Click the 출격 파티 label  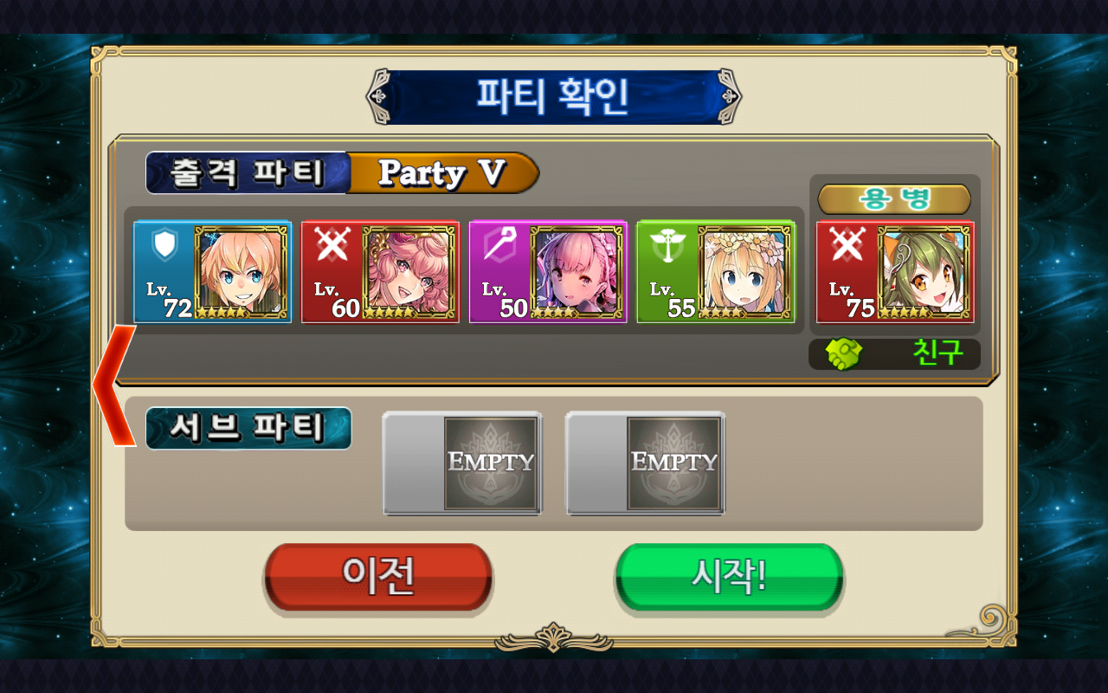click(248, 173)
